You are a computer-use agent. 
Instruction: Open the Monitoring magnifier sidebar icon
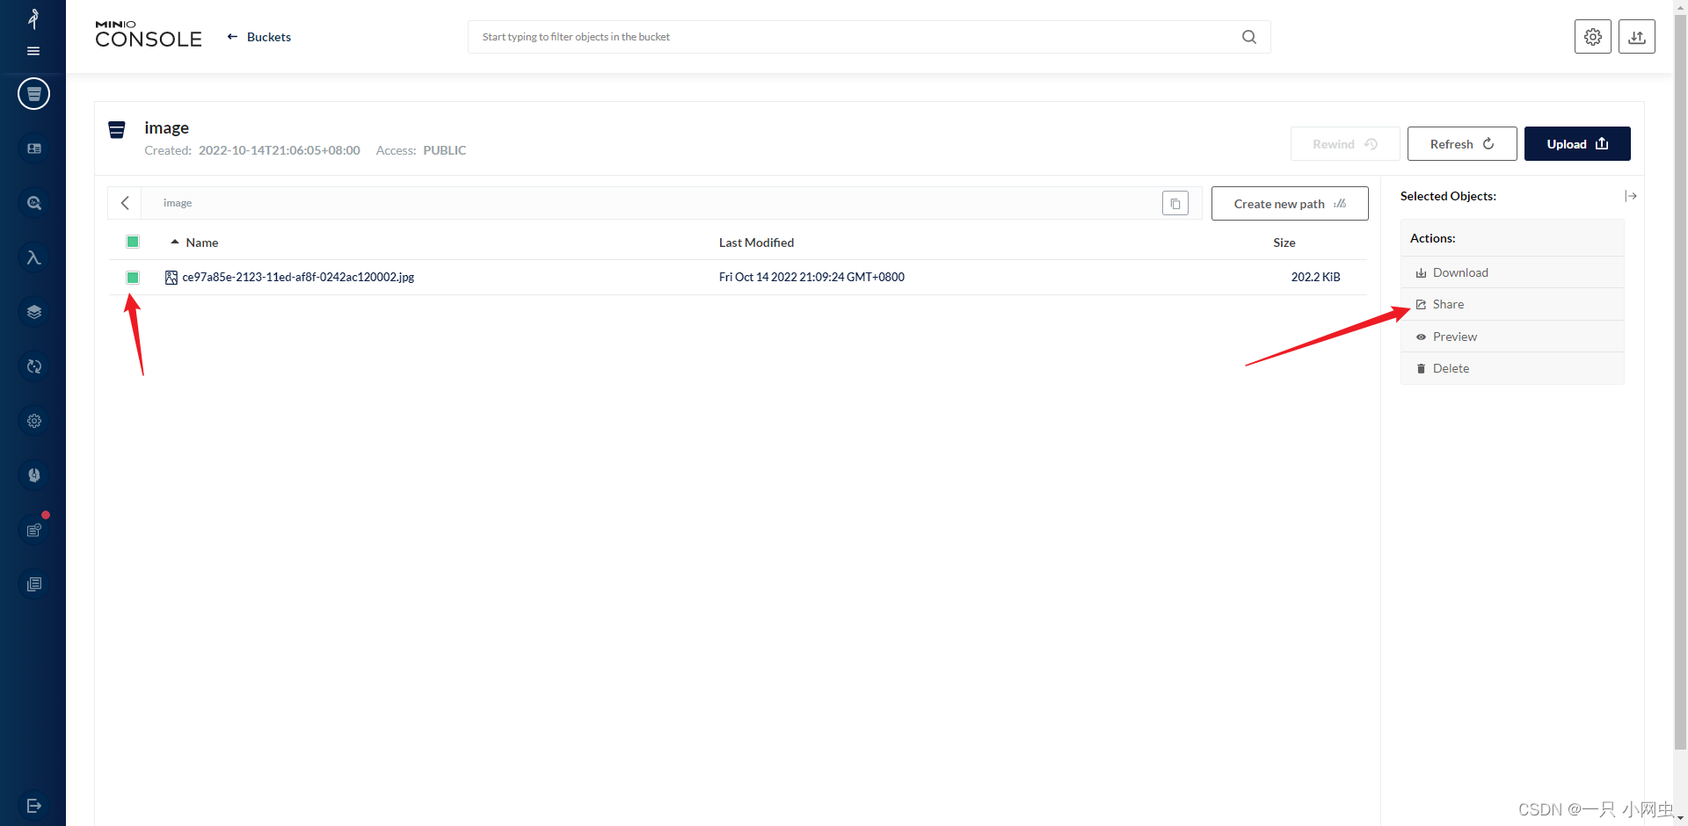pyautogui.click(x=33, y=203)
